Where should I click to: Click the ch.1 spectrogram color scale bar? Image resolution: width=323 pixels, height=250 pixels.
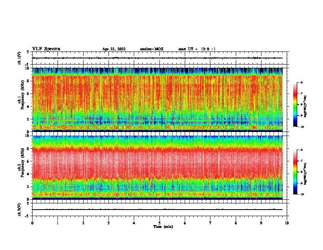point(295,105)
